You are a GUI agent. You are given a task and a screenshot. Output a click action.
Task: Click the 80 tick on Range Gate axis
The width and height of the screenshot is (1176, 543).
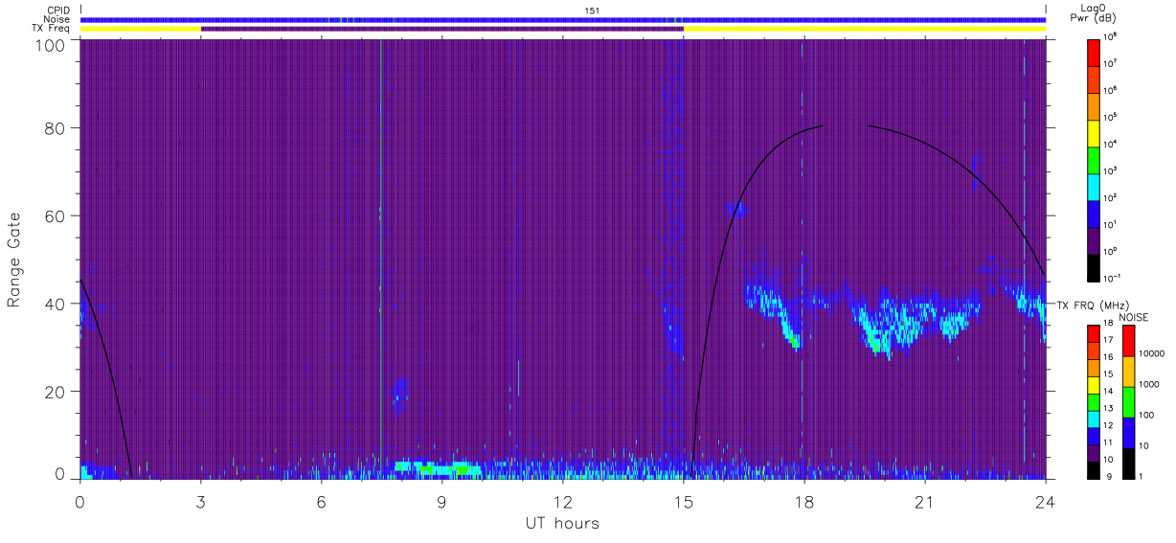click(x=54, y=127)
